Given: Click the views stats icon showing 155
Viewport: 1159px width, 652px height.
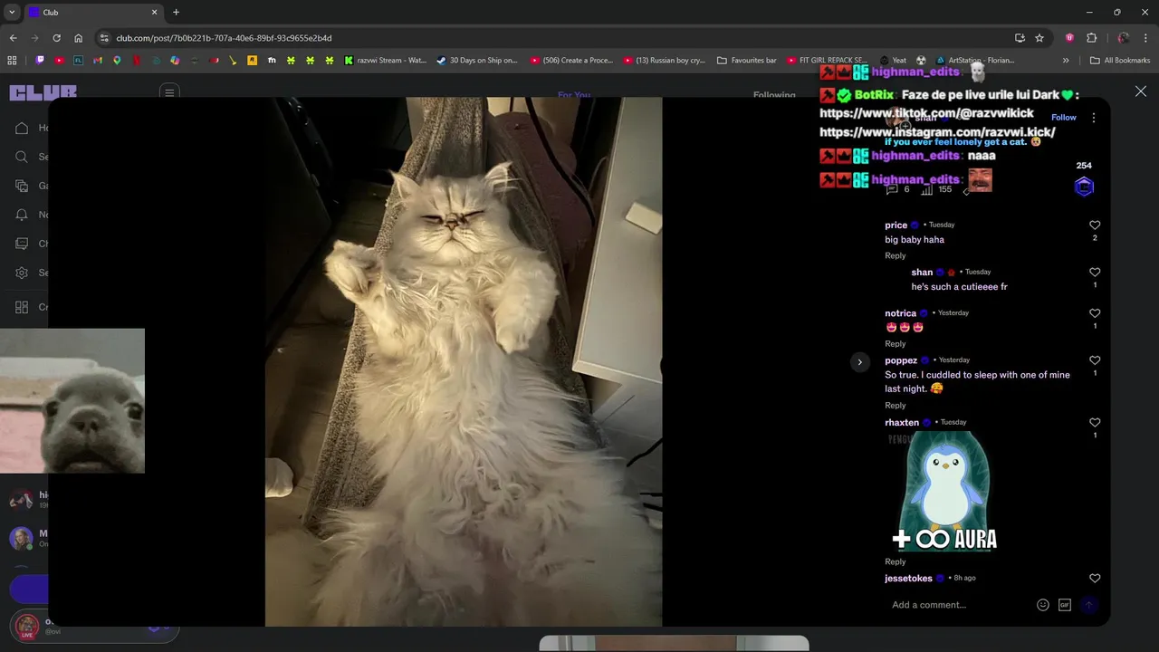Looking at the screenshot, I should (x=927, y=189).
